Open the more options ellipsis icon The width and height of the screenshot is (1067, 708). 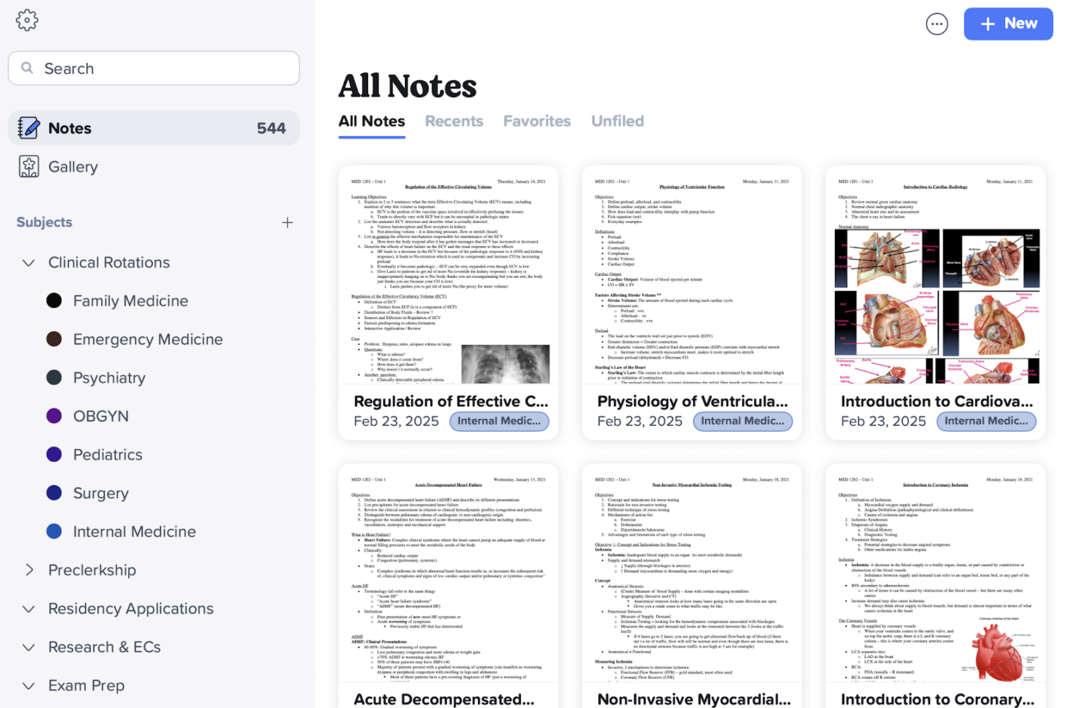[x=937, y=23]
